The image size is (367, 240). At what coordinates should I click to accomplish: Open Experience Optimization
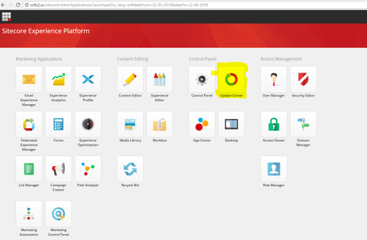tap(88, 124)
